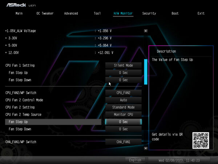Click the ASRock UEFI logo
This screenshot has width=218, height=164.
pyautogui.click(x=21, y=5)
